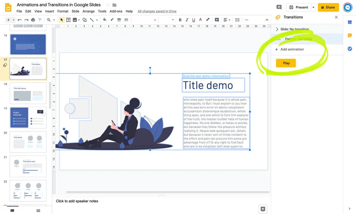The image size is (356, 214).
Task: Open the line type dropdown arrow
Action: pyautogui.click(x=97, y=20)
